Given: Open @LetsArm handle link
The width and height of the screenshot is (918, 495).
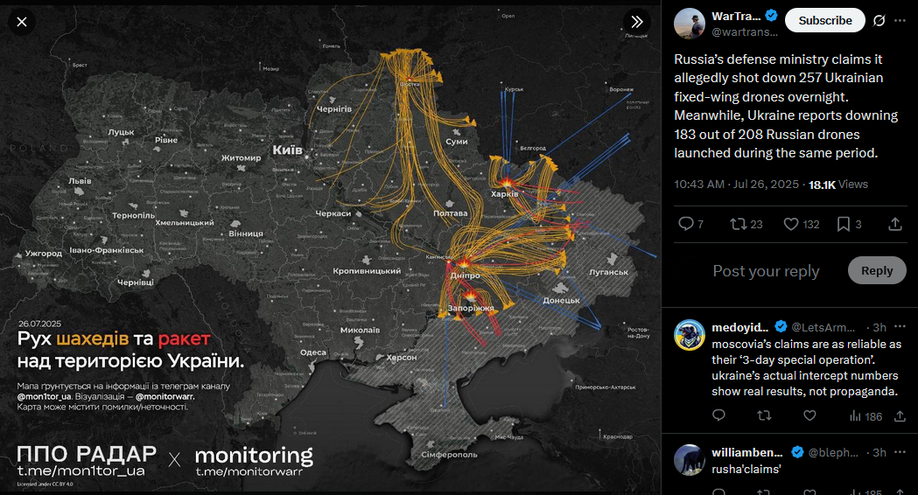Looking at the screenshot, I should tap(823, 327).
